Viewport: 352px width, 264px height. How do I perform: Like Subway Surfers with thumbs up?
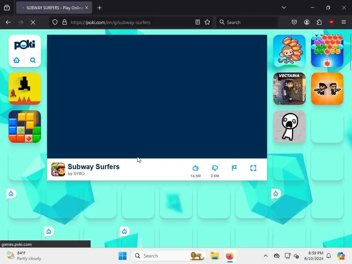(196, 168)
